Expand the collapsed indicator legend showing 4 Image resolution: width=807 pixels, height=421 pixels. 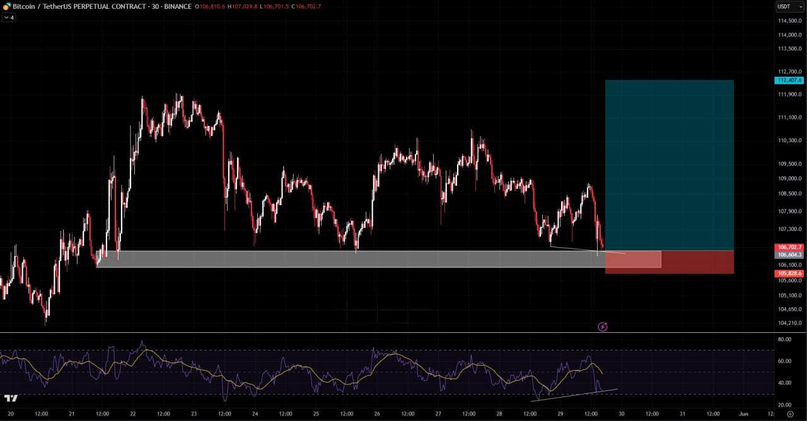pyautogui.click(x=9, y=18)
